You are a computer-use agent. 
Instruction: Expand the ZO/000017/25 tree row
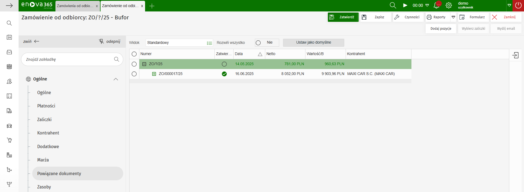coord(154,74)
